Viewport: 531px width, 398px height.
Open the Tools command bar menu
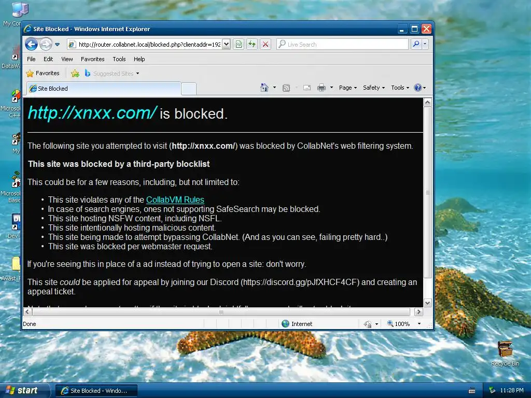click(x=400, y=88)
